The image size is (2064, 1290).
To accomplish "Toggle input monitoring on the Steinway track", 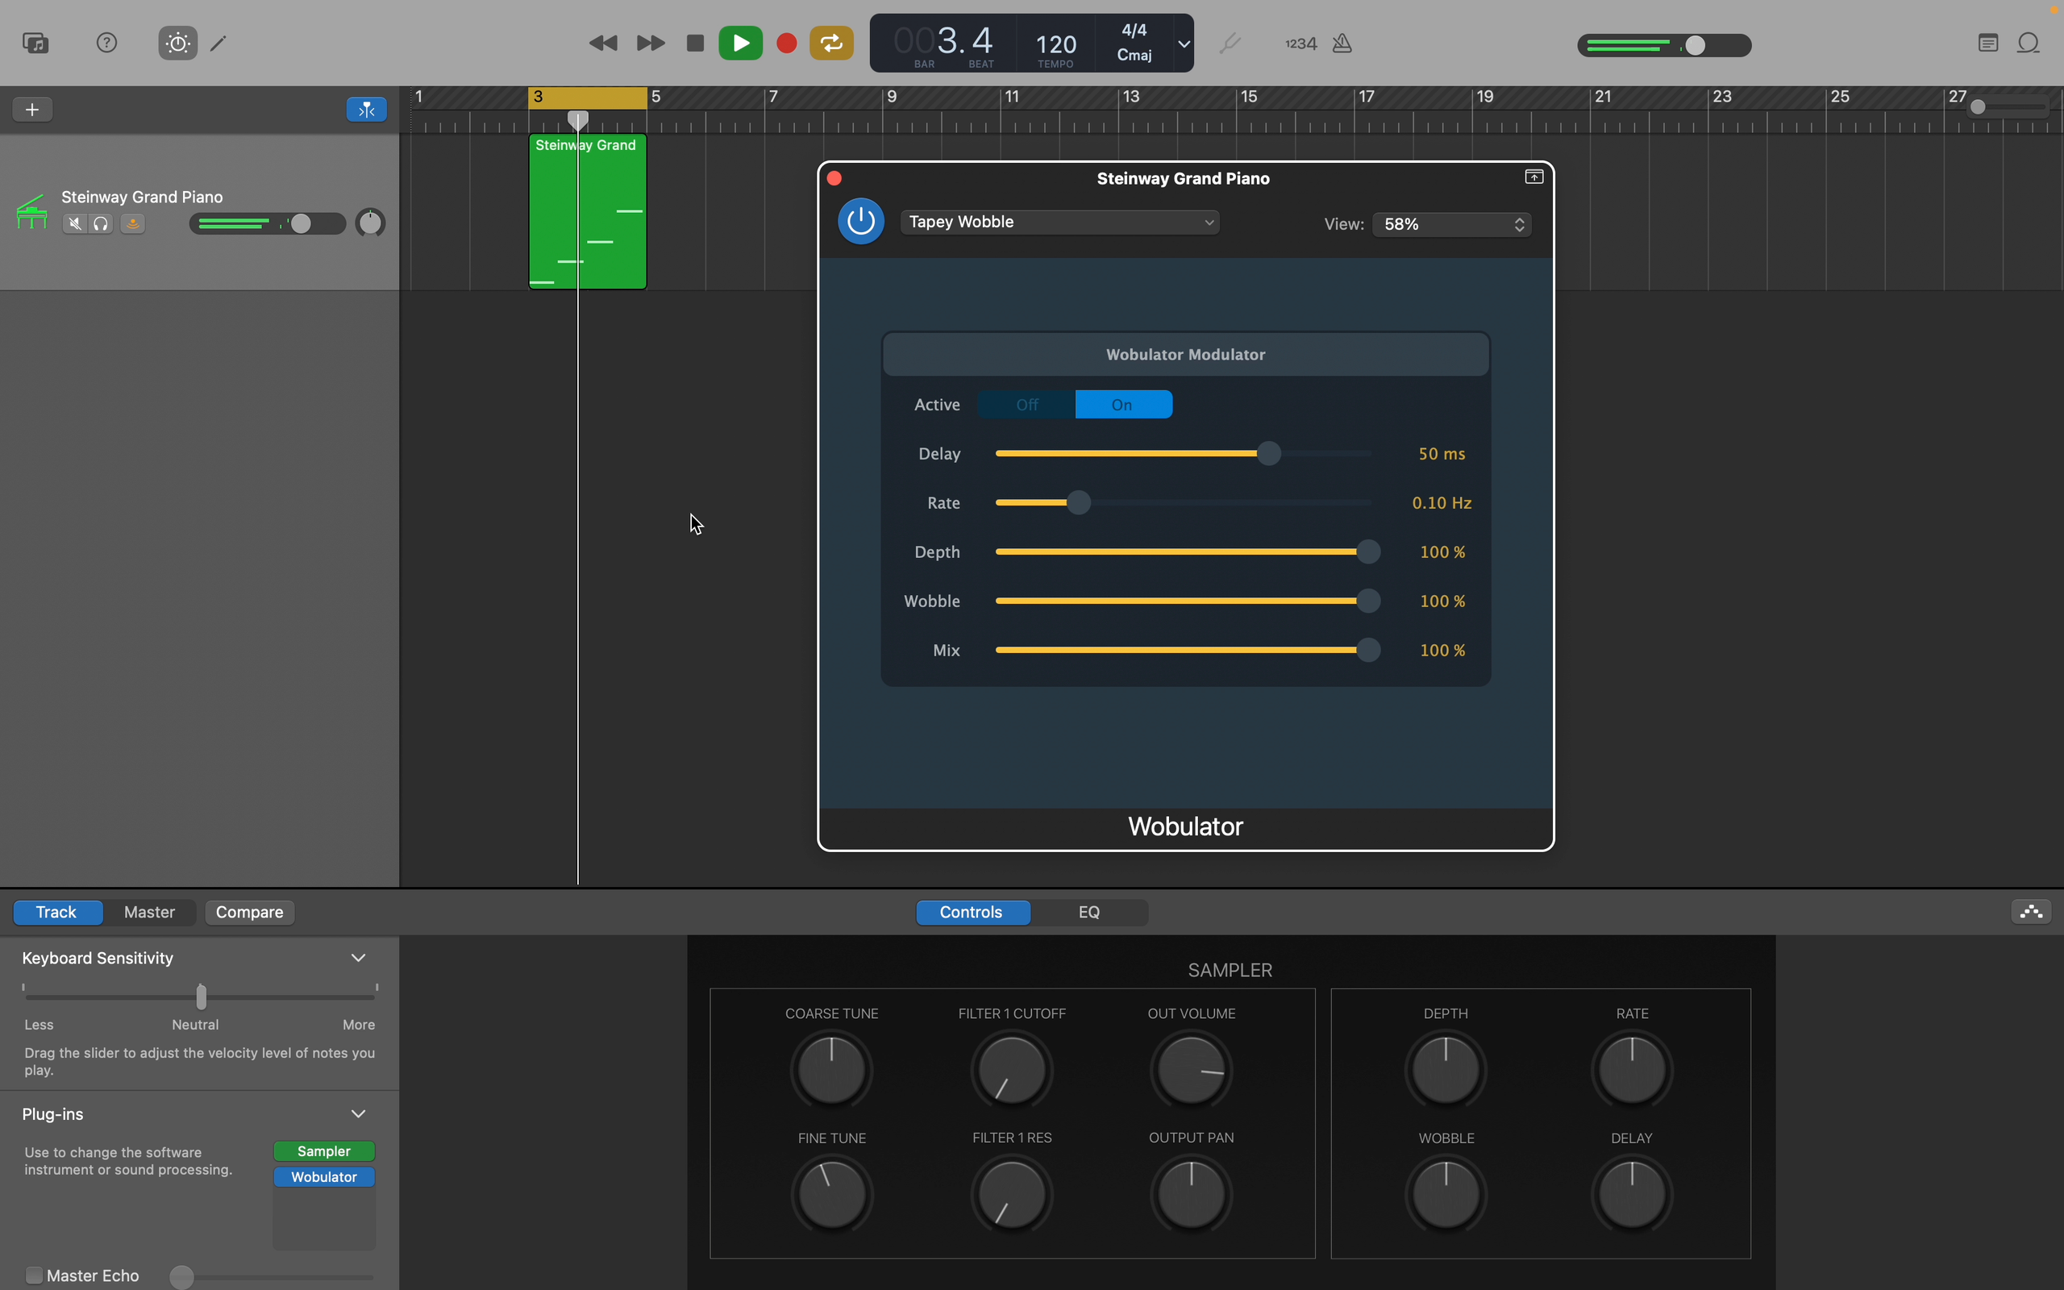I will point(132,223).
